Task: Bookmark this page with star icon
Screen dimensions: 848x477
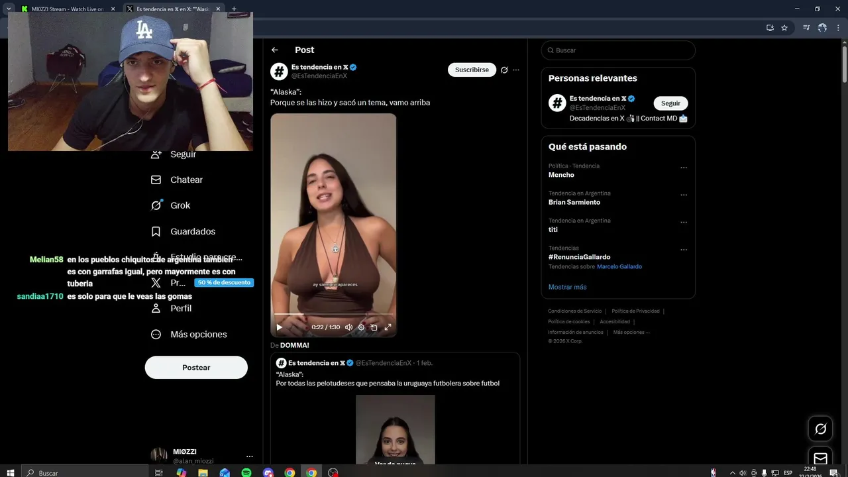Action: [784, 28]
